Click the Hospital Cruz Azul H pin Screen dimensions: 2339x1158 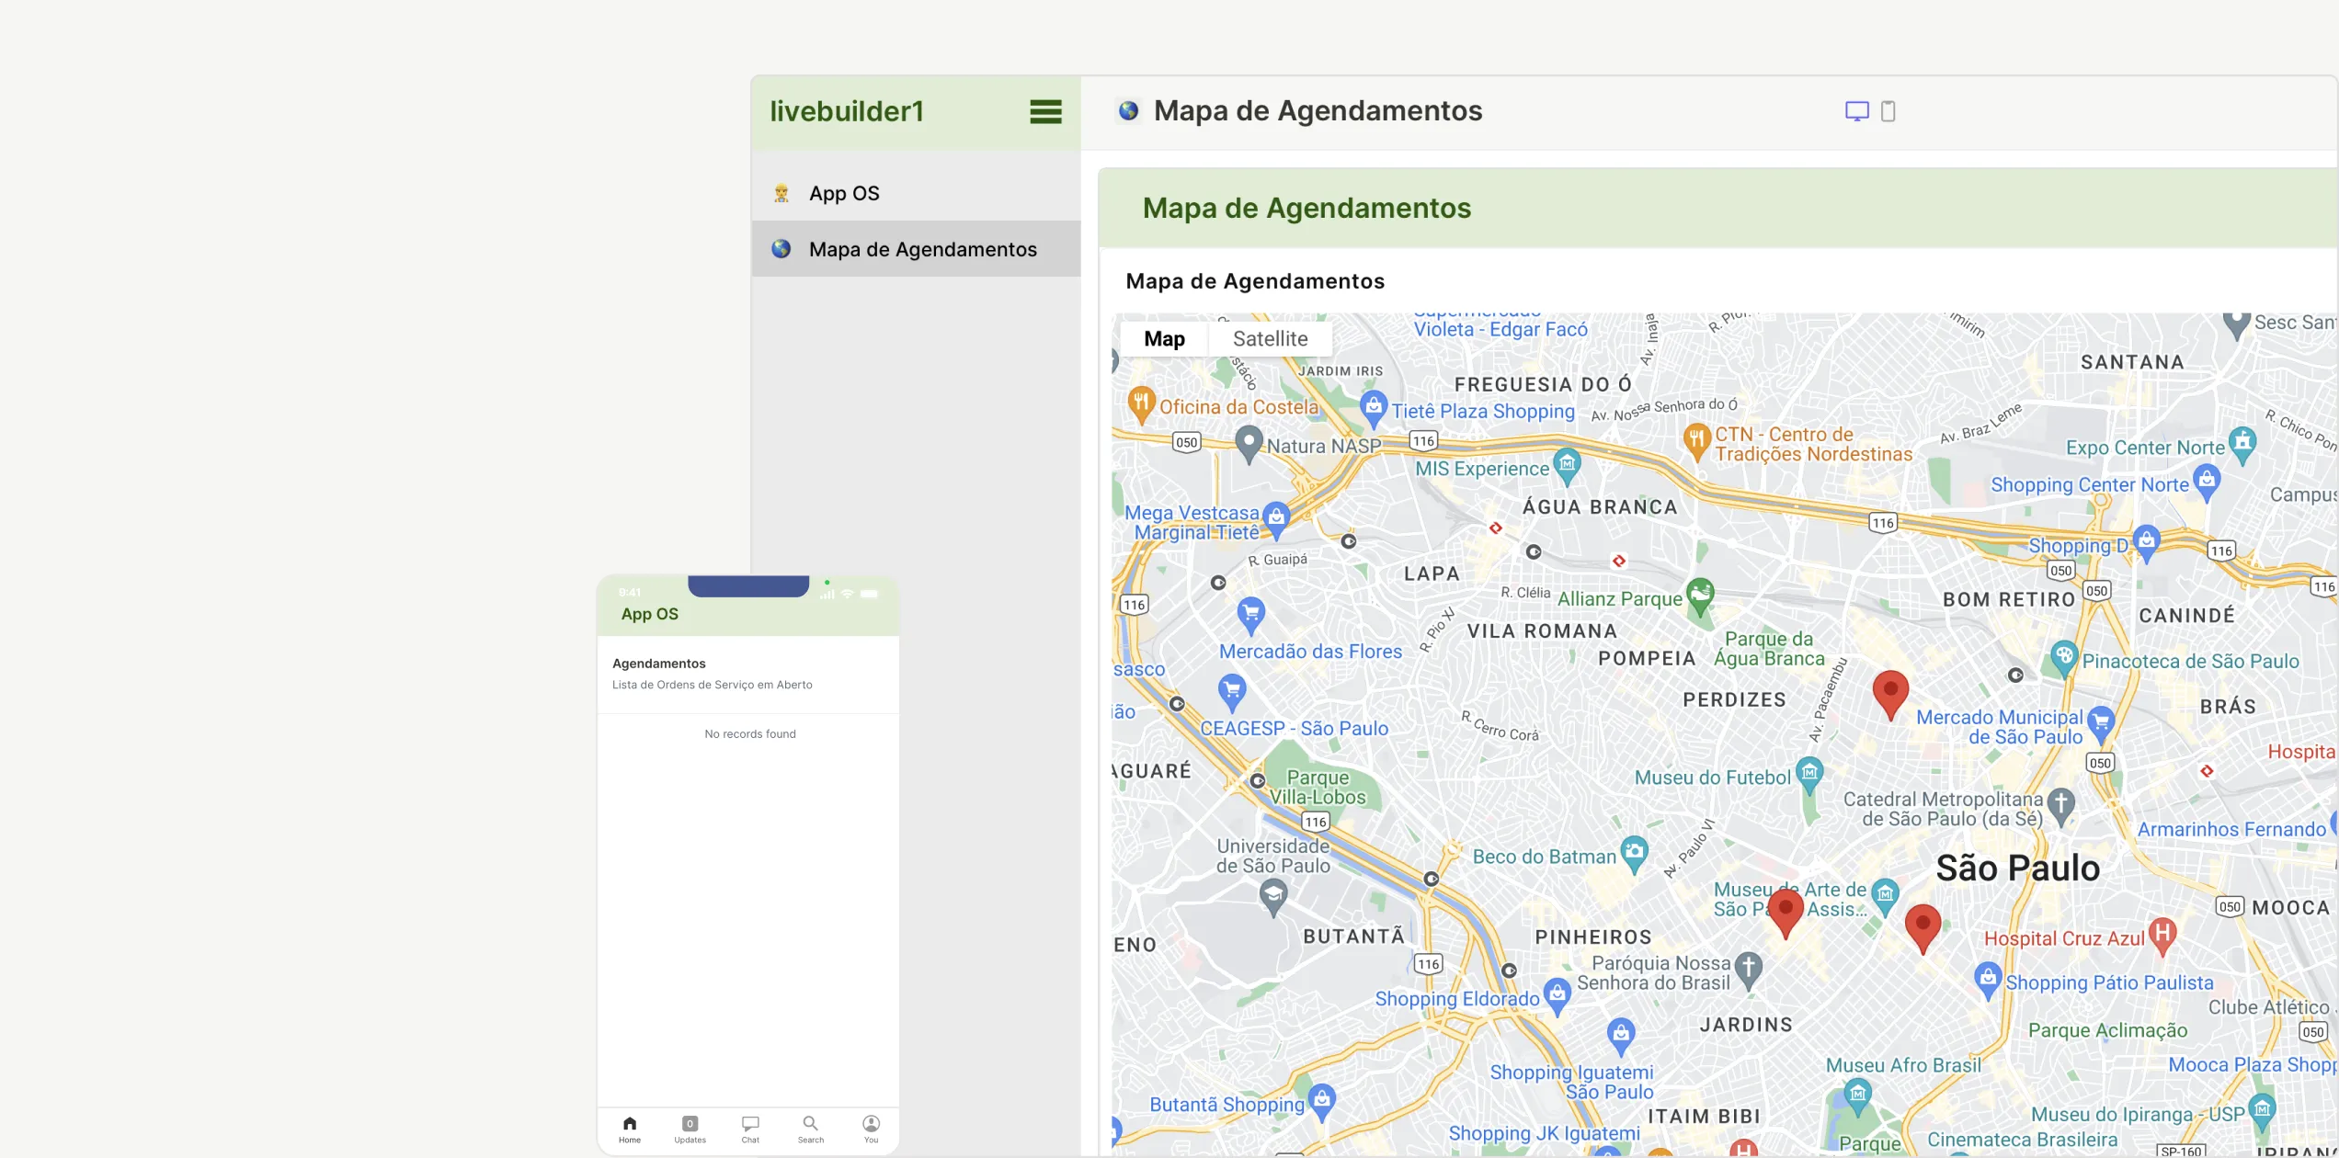[x=2162, y=936]
